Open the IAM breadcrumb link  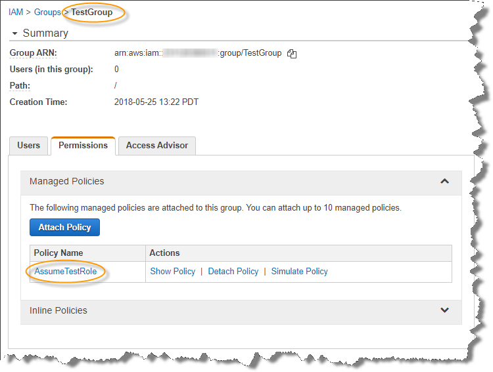pyautogui.click(x=16, y=12)
